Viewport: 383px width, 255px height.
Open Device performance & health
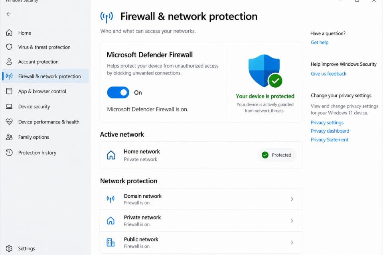(45, 122)
